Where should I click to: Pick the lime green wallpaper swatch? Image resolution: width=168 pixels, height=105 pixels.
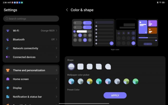[126, 81]
